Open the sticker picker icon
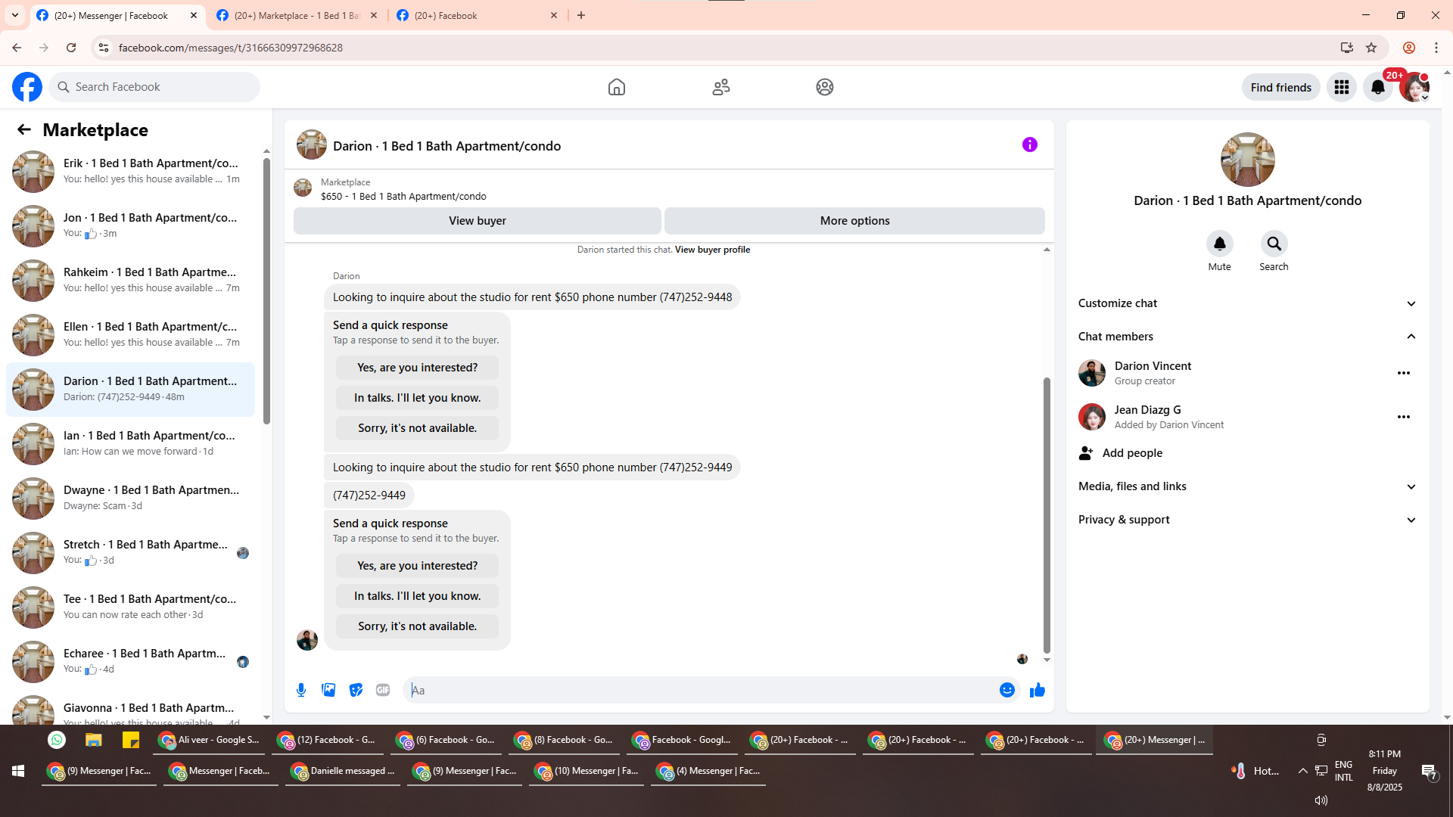 356,690
